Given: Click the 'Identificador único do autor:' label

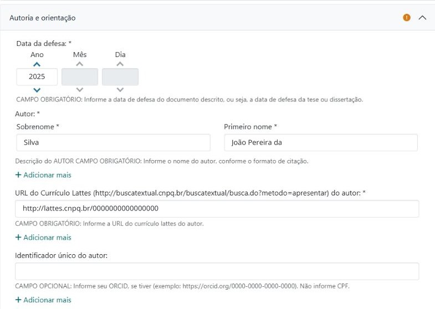Looking at the screenshot, I should coord(62,255).
